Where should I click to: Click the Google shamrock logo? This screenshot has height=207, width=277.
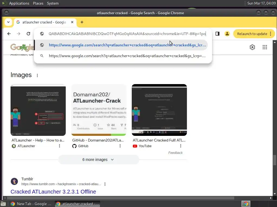point(22,47)
